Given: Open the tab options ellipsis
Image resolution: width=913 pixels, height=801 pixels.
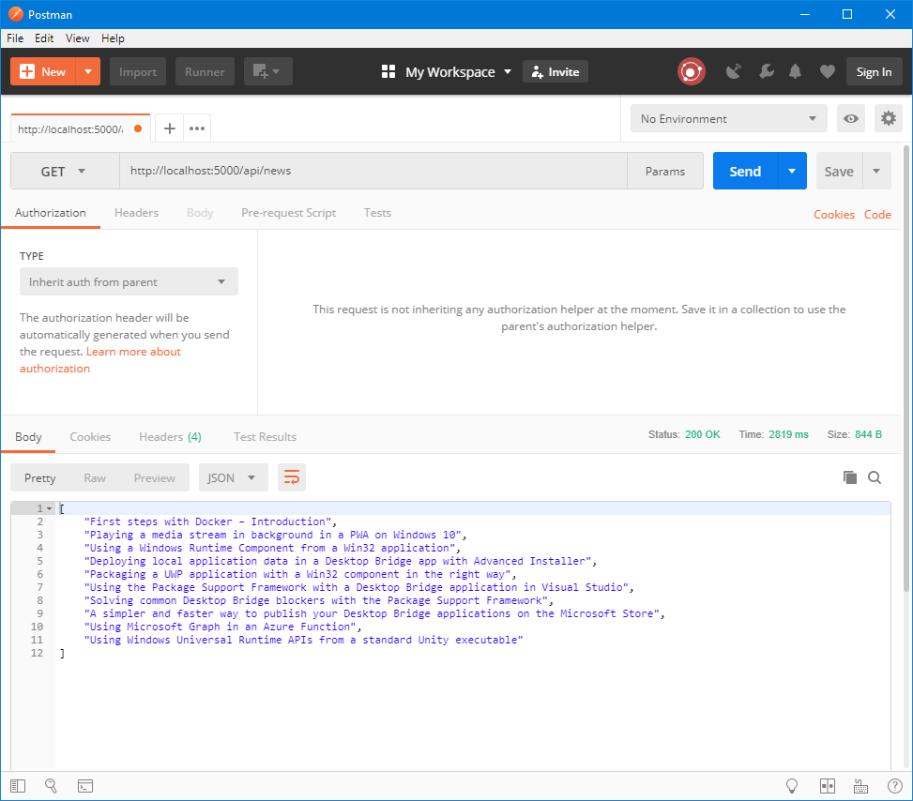Looking at the screenshot, I should 197,128.
